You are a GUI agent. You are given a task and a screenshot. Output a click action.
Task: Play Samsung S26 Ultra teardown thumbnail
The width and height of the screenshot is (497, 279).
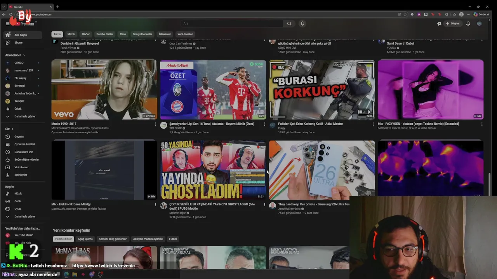coord(322,170)
